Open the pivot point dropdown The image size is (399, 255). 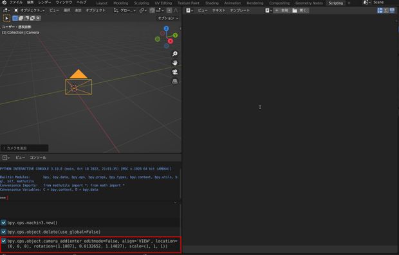[143, 10]
